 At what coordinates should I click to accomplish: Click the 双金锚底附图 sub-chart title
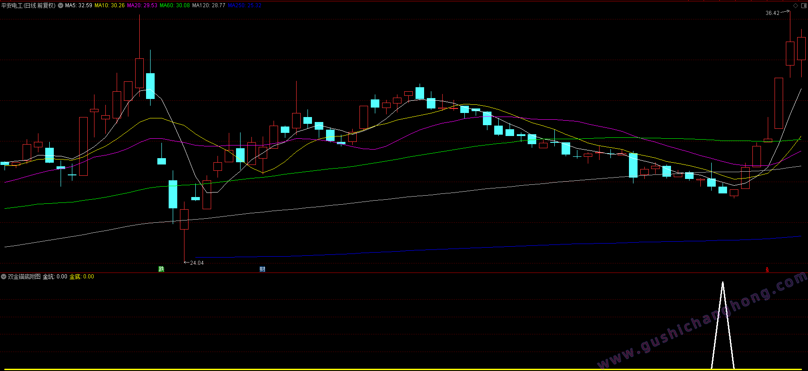(x=24, y=277)
